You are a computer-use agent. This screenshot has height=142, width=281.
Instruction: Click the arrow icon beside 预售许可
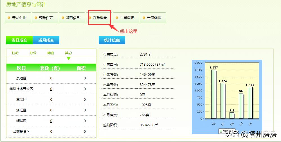point(36,18)
